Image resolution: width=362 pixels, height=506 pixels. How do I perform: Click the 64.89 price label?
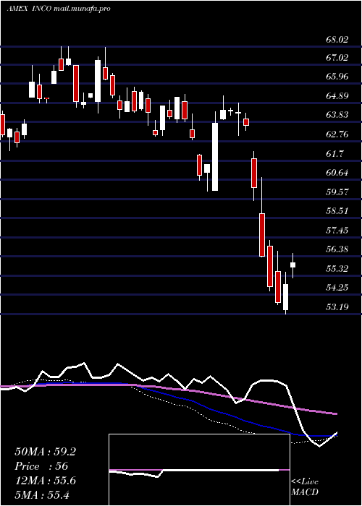(x=337, y=96)
